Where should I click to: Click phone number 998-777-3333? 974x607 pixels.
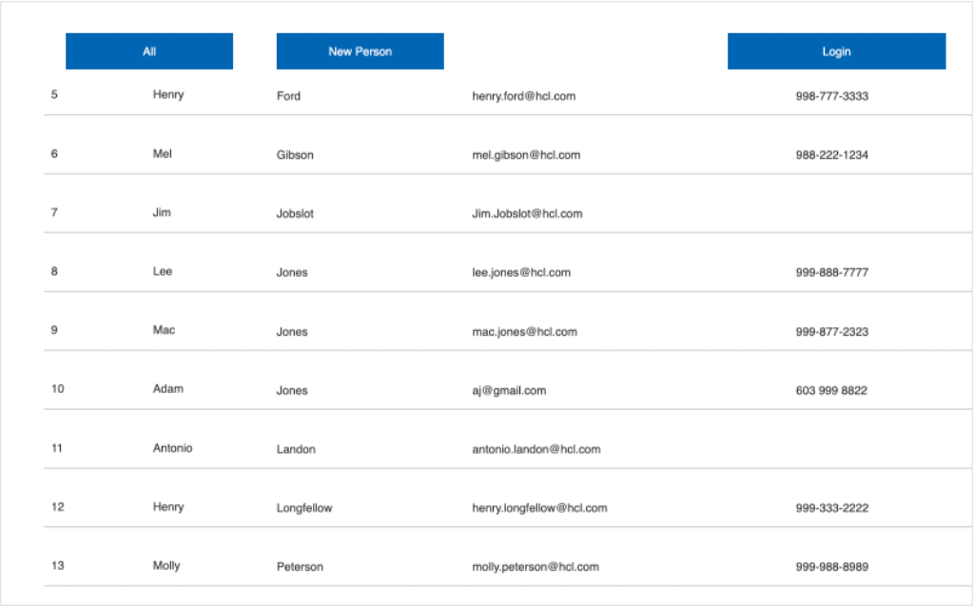pyautogui.click(x=831, y=96)
